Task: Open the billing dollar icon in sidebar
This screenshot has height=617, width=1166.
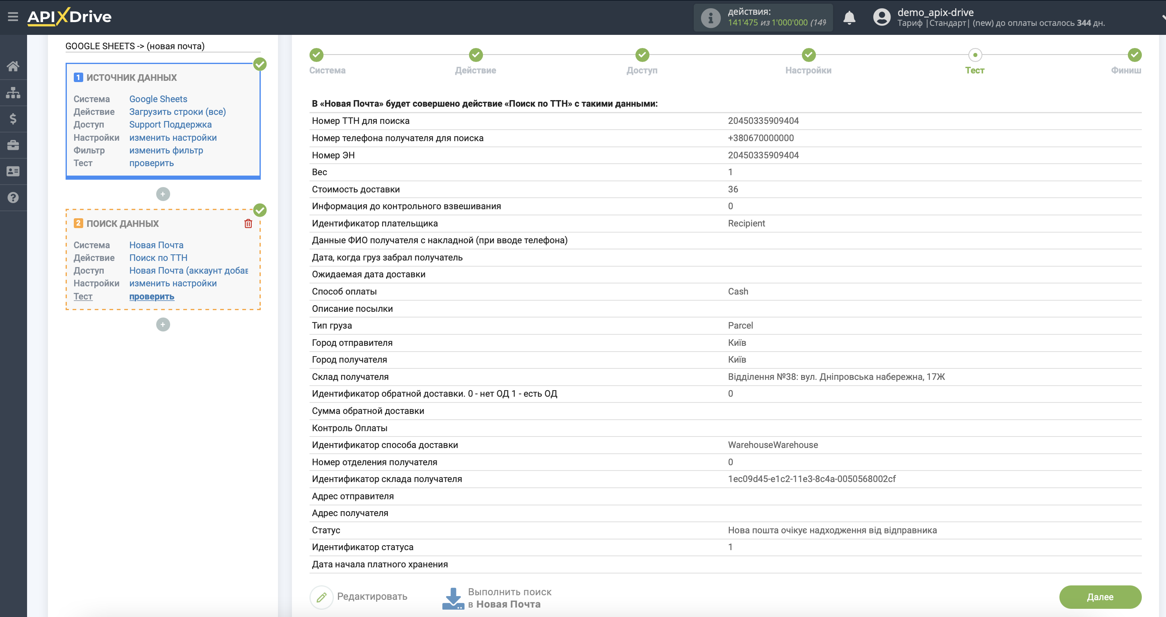Action: [x=13, y=119]
